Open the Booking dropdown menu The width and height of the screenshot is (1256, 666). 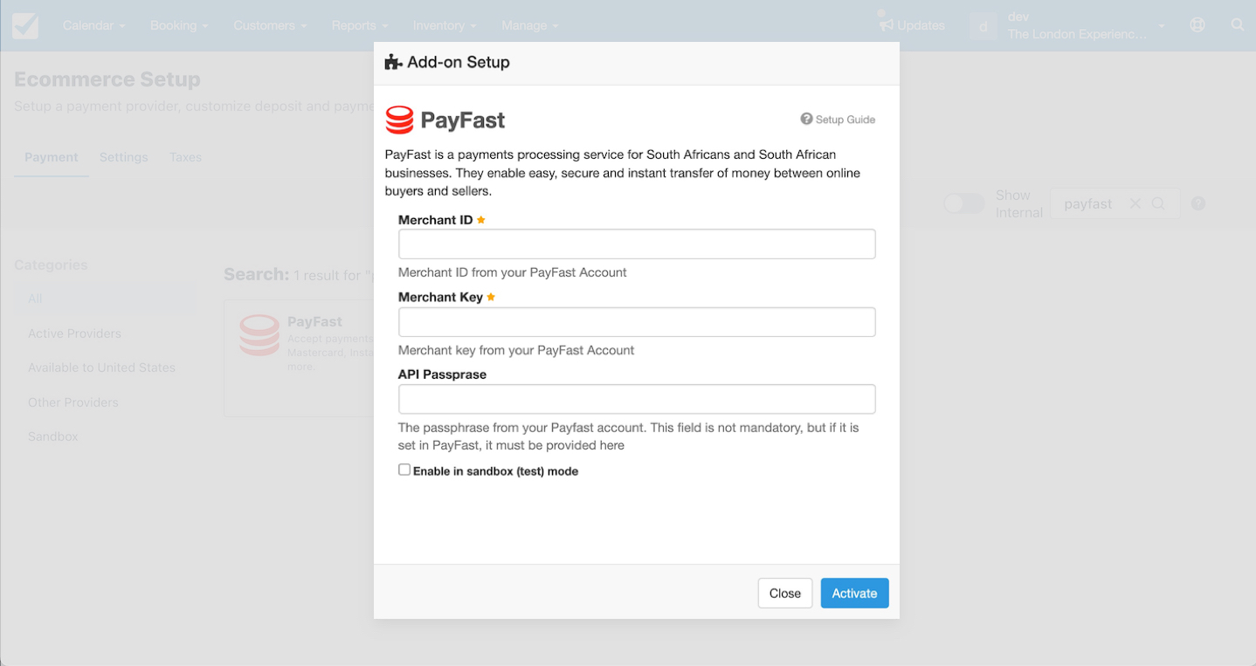click(x=179, y=25)
